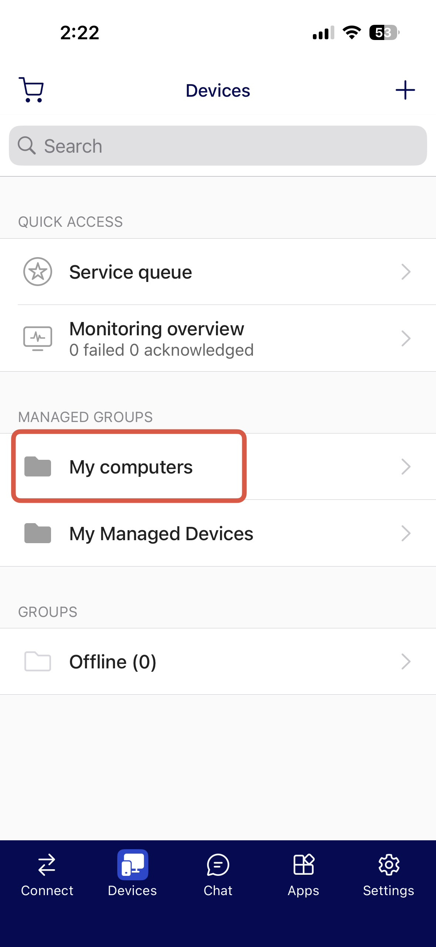Viewport: 436px width, 947px height.
Task: Click the Monitoring overview monitor icon
Action: [x=38, y=338]
